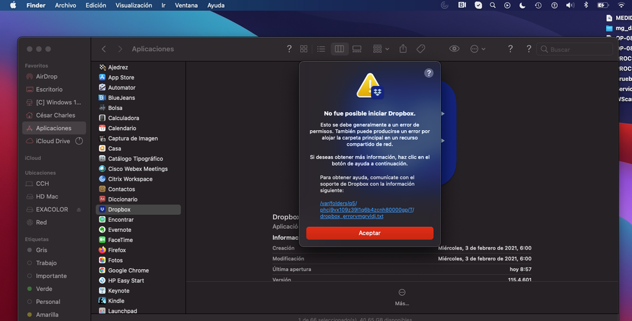
Task: Click the Aceptar button in Dropbox dialog
Action: 370,233
